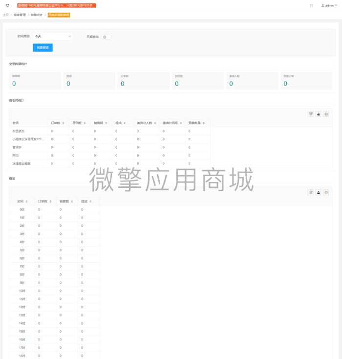This screenshot has width=342, height=359.
Task: Go to 主页 breadcrumb link
Action: (6, 15)
